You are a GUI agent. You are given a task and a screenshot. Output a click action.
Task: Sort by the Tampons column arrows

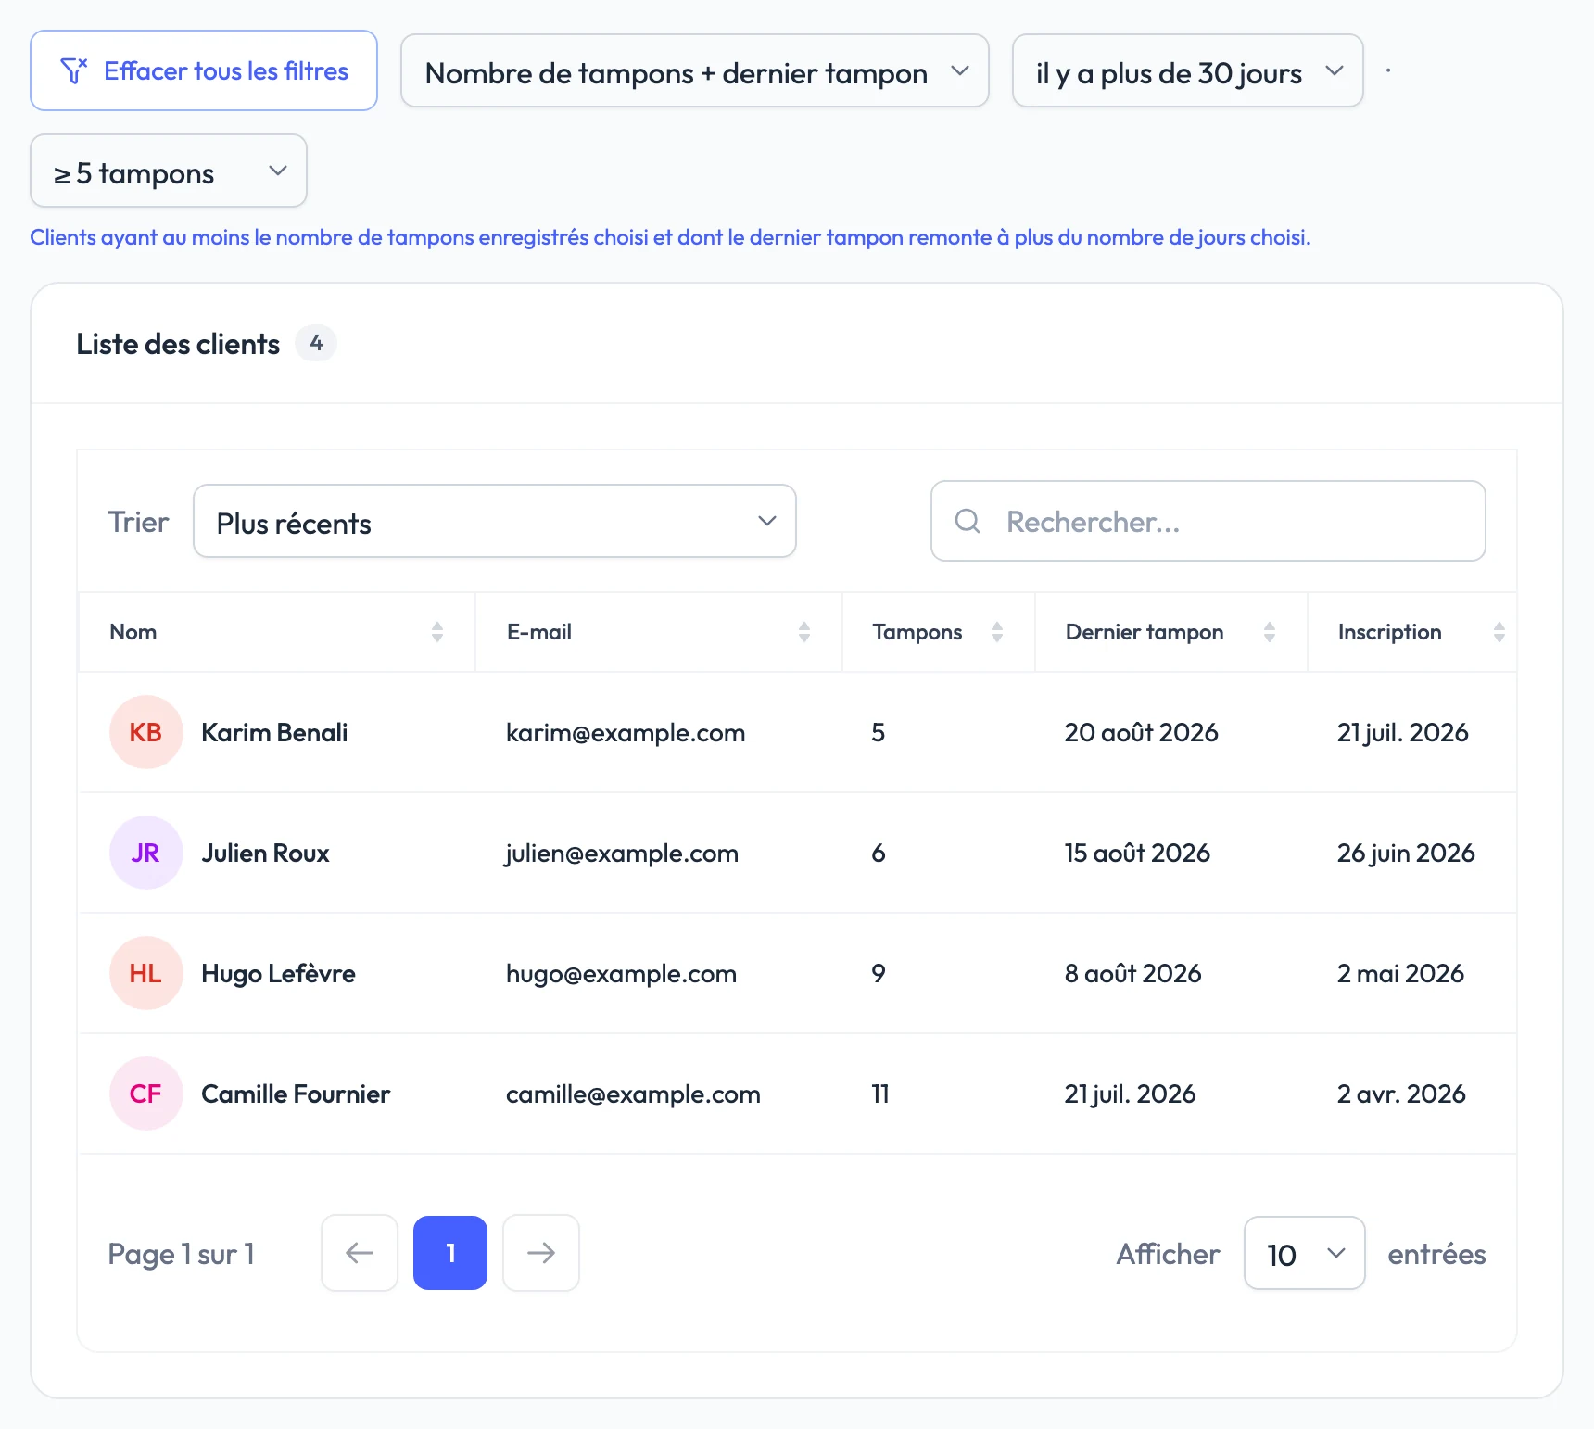point(997,632)
